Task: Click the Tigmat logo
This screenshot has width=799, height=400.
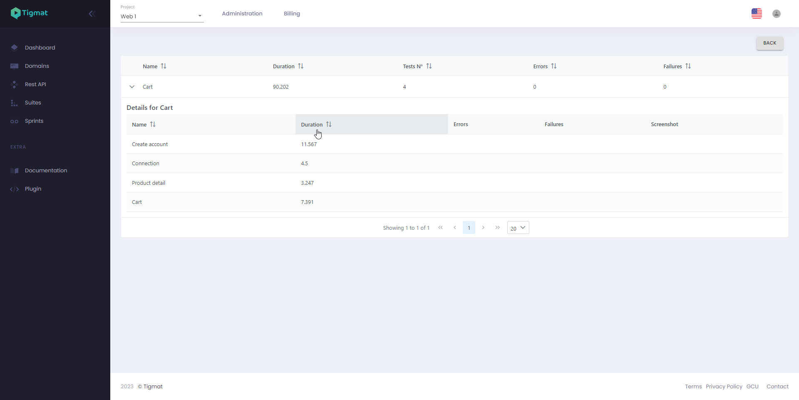Action: [29, 13]
